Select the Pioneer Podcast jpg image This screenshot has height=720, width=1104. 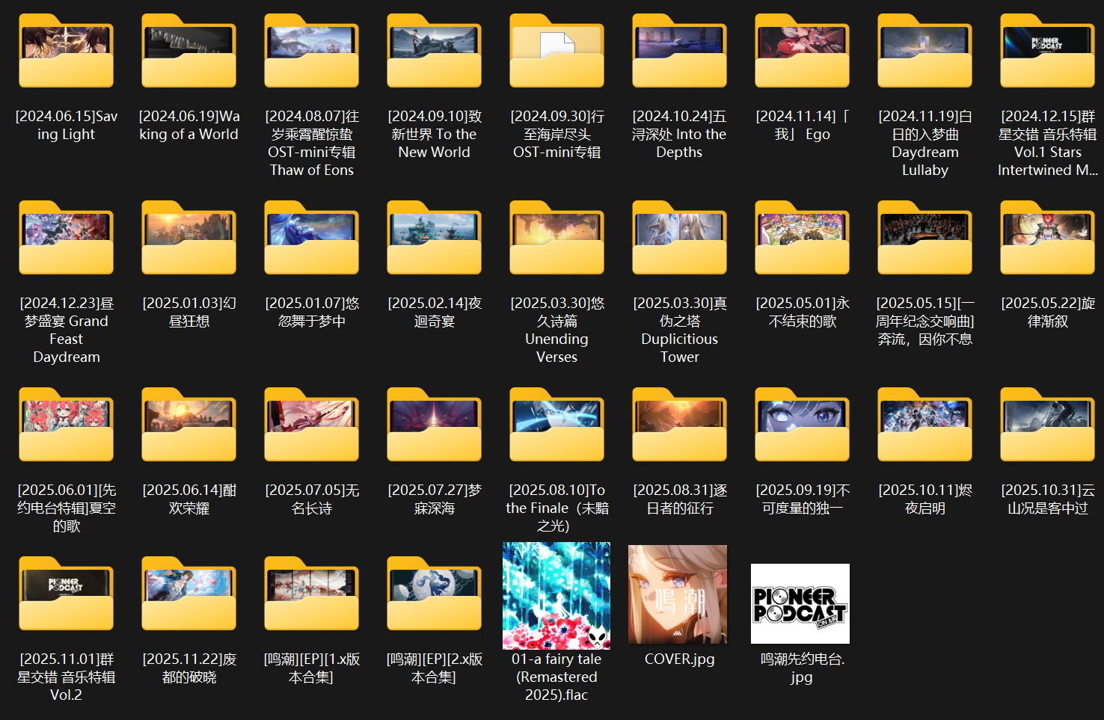tap(800, 603)
